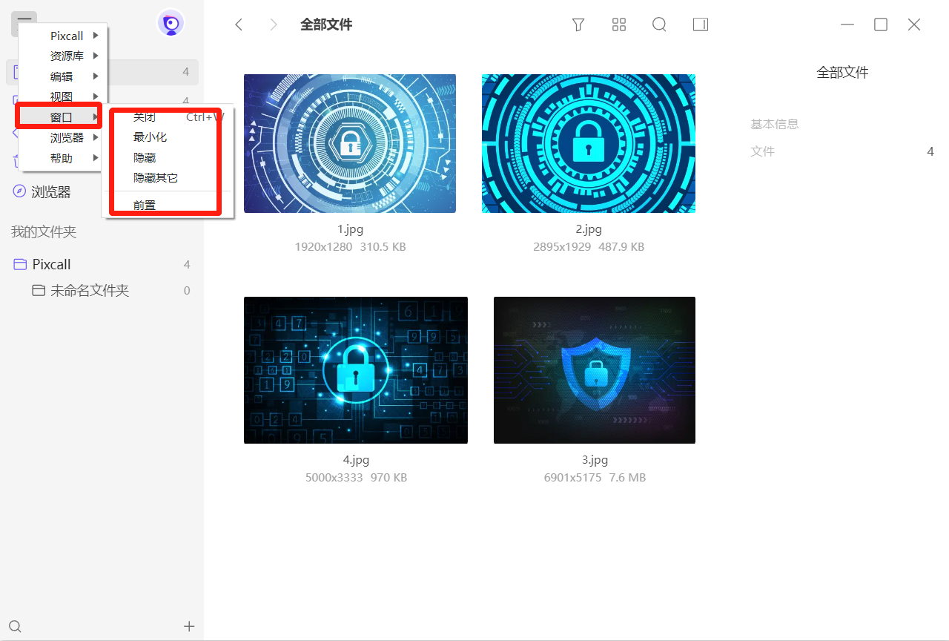Open search from the top toolbar

(x=659, y=24)
